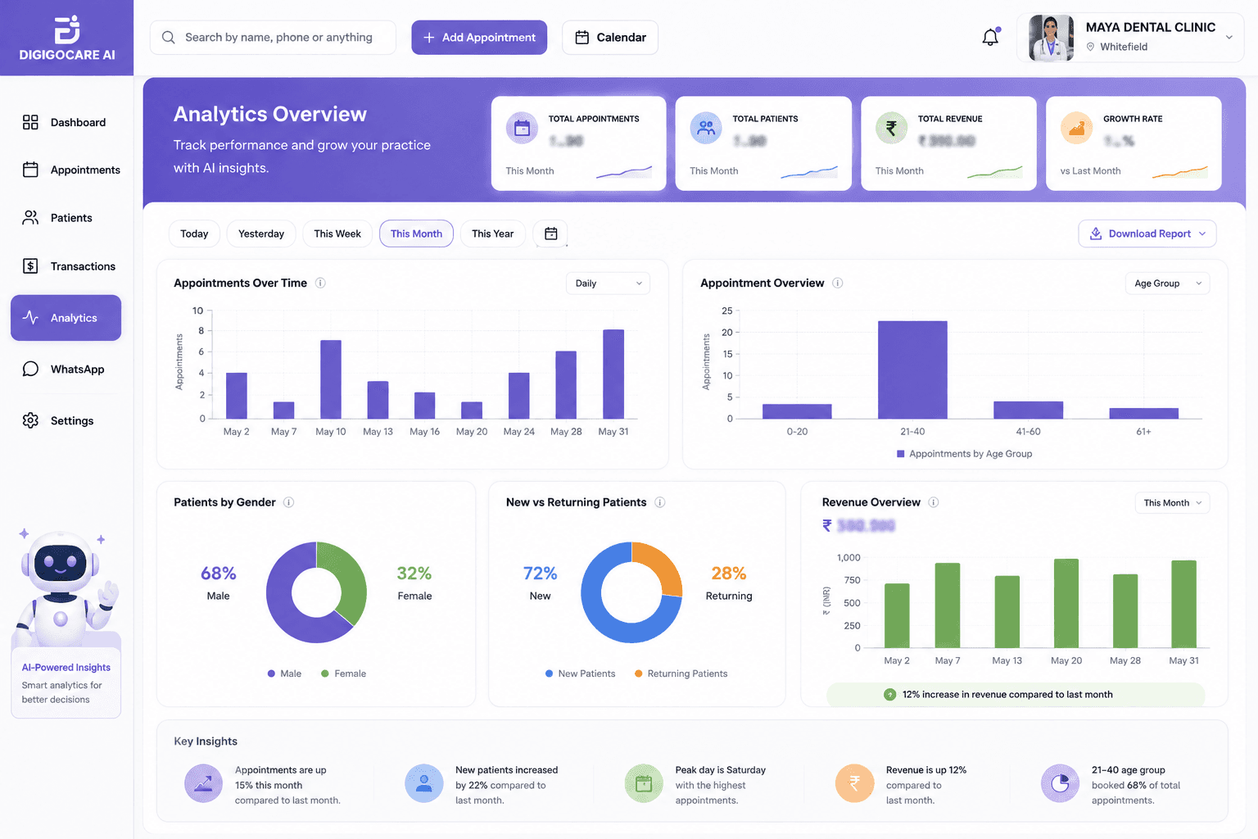Viewport: 1258px width, 839px height.
Task: Toggle the New Patients legend item
Action: tap(580, 673)
